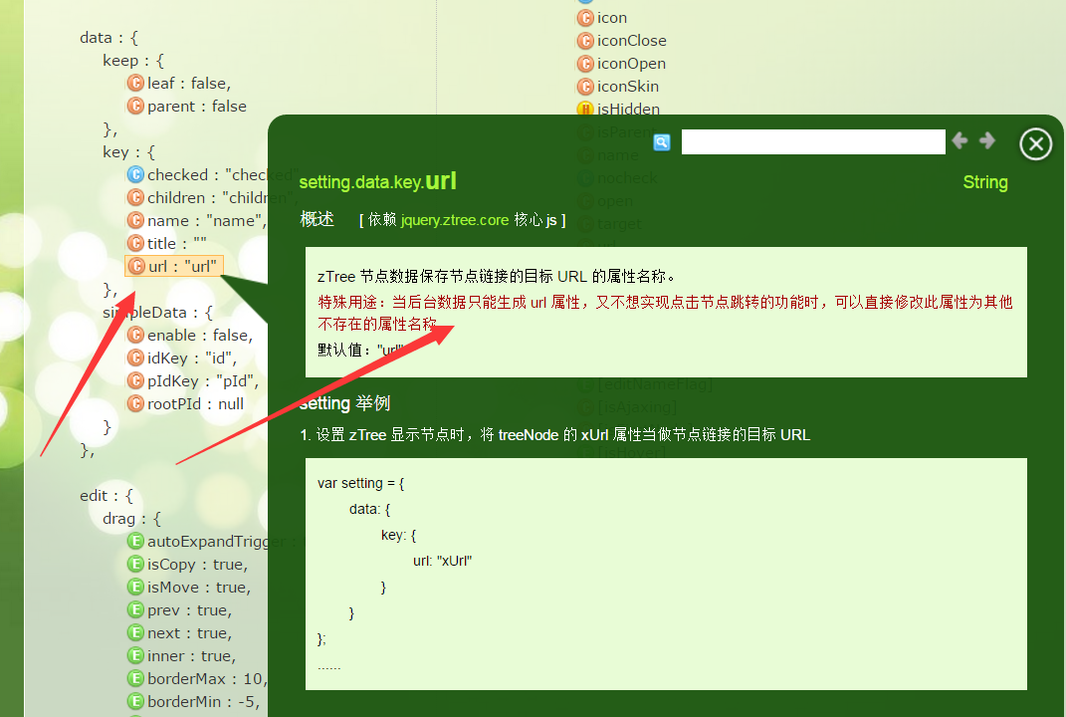This screenshot has width=1066, height=717.
Task: Click the 'setting 举例' heading
Action: (x=344, y=403)
